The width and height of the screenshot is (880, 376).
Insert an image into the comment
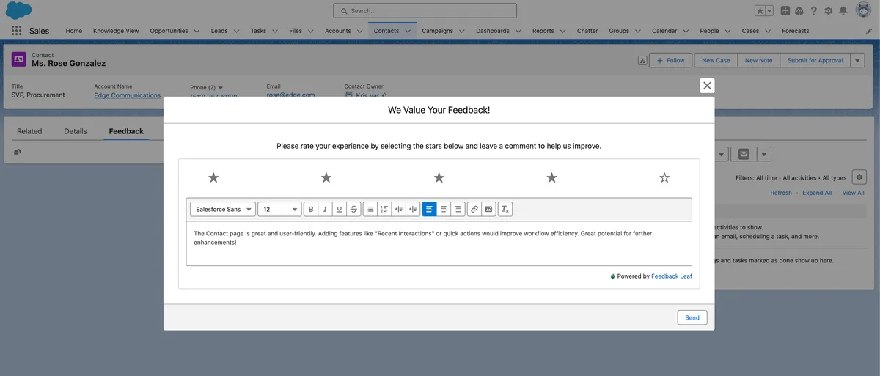[x=488, y=209]
